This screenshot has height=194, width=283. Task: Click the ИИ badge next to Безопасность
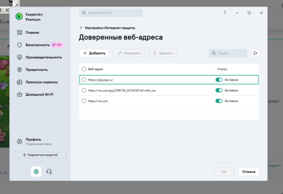[x=57, y=45]
